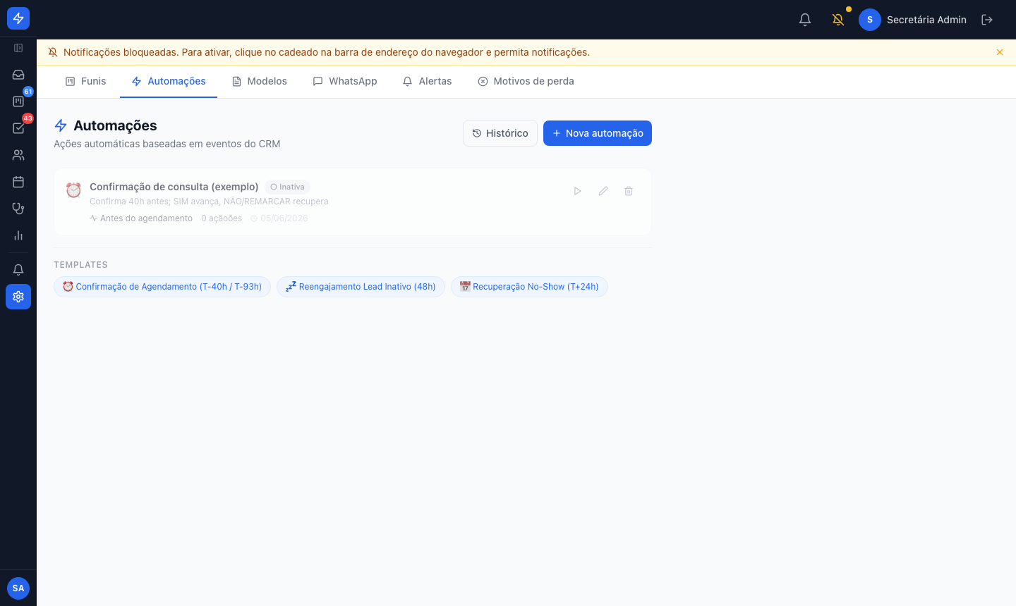Switch to the Funis tab
This screenshot has width=1016, height=606.
[x=86, y=81]
